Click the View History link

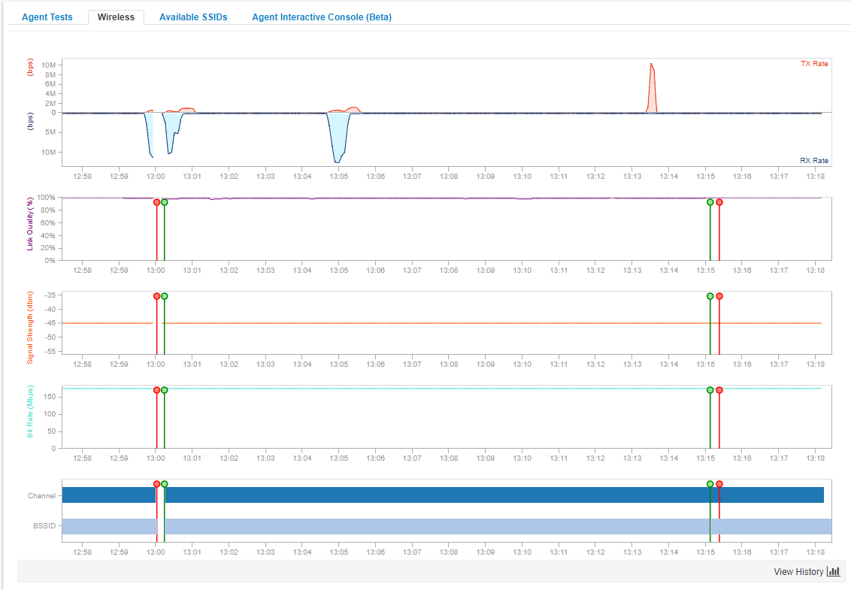pos(798,572)
